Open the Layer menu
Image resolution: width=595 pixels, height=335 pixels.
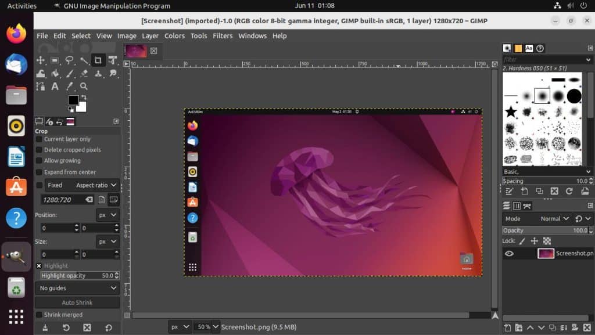(150, 36)
